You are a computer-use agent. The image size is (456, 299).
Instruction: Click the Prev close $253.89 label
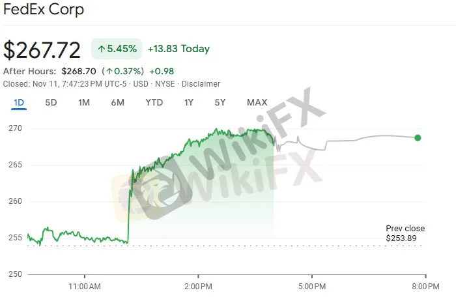coord(405,233)
